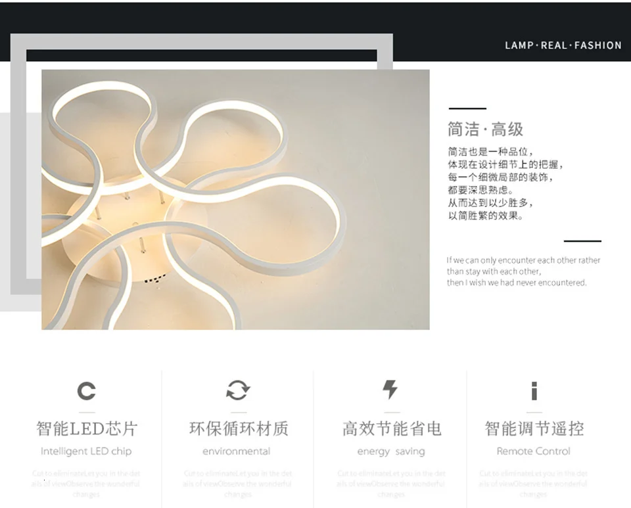Click the 'Intelligent LED chip' caption
Viewport: 631px width, 508px height.
[x=86, y=451]
